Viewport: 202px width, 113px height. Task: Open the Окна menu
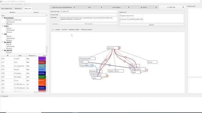point(25,4)
